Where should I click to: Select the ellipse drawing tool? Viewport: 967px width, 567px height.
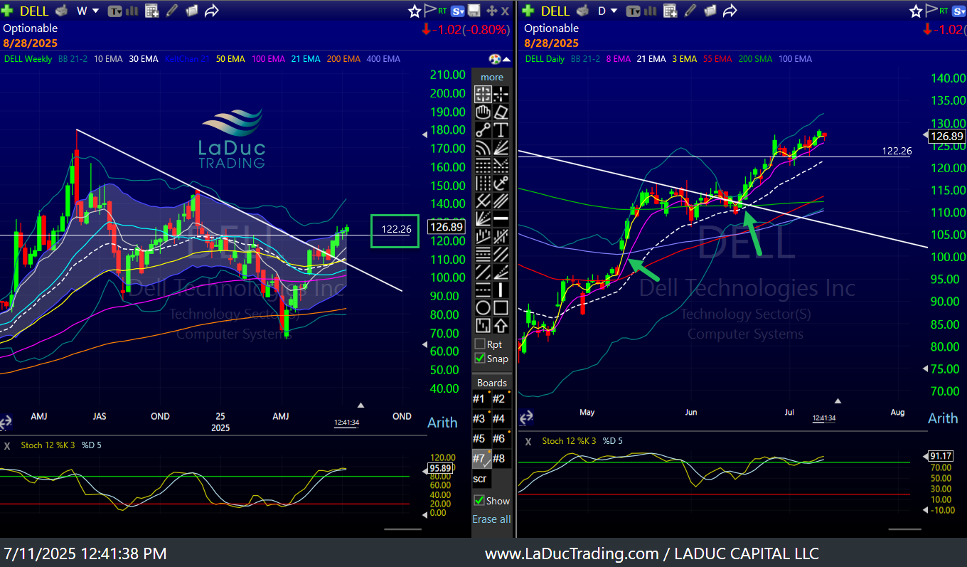[483, 308]
